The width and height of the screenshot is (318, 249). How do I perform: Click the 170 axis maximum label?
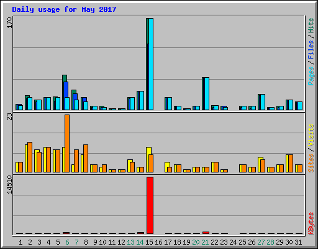[x=9, y=23]
